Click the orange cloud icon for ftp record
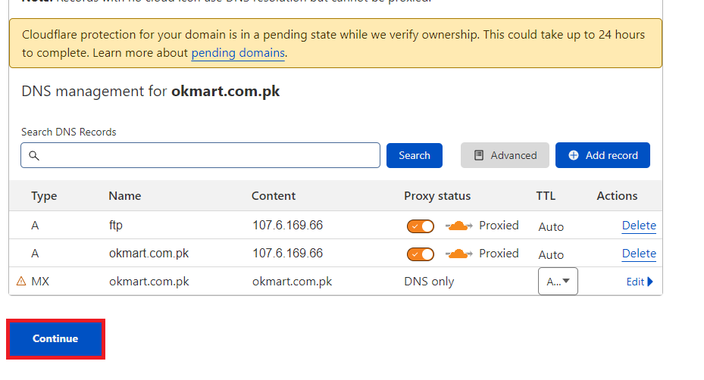704x380 pixels. [x=458, y=226]
